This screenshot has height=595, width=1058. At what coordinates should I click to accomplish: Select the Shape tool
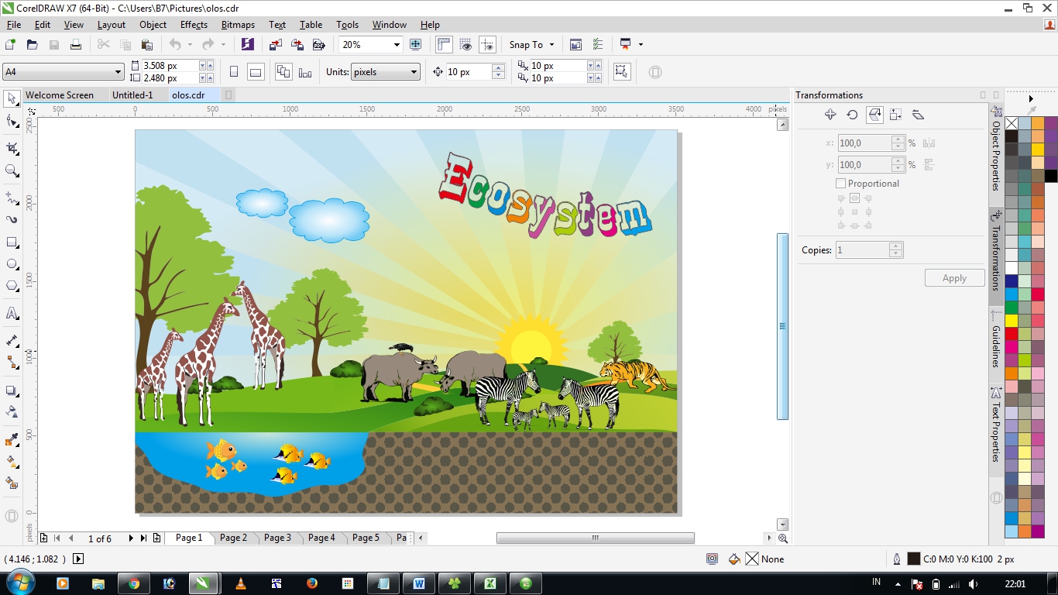coord(11,122)
